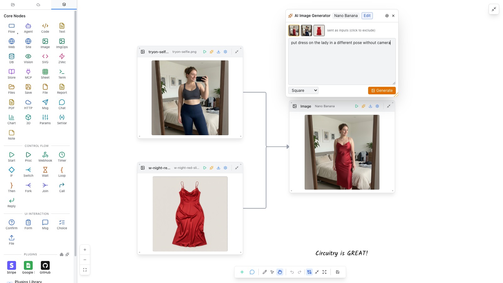Collapse the panel with top-right arrows button
The height and width of the screenshot is (283, 503).
tap(494, 9)
